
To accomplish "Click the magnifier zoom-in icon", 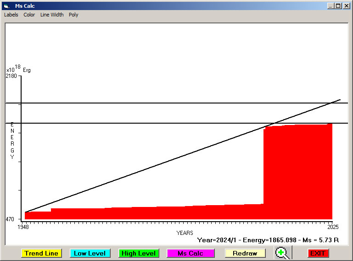I will (282, 253).
